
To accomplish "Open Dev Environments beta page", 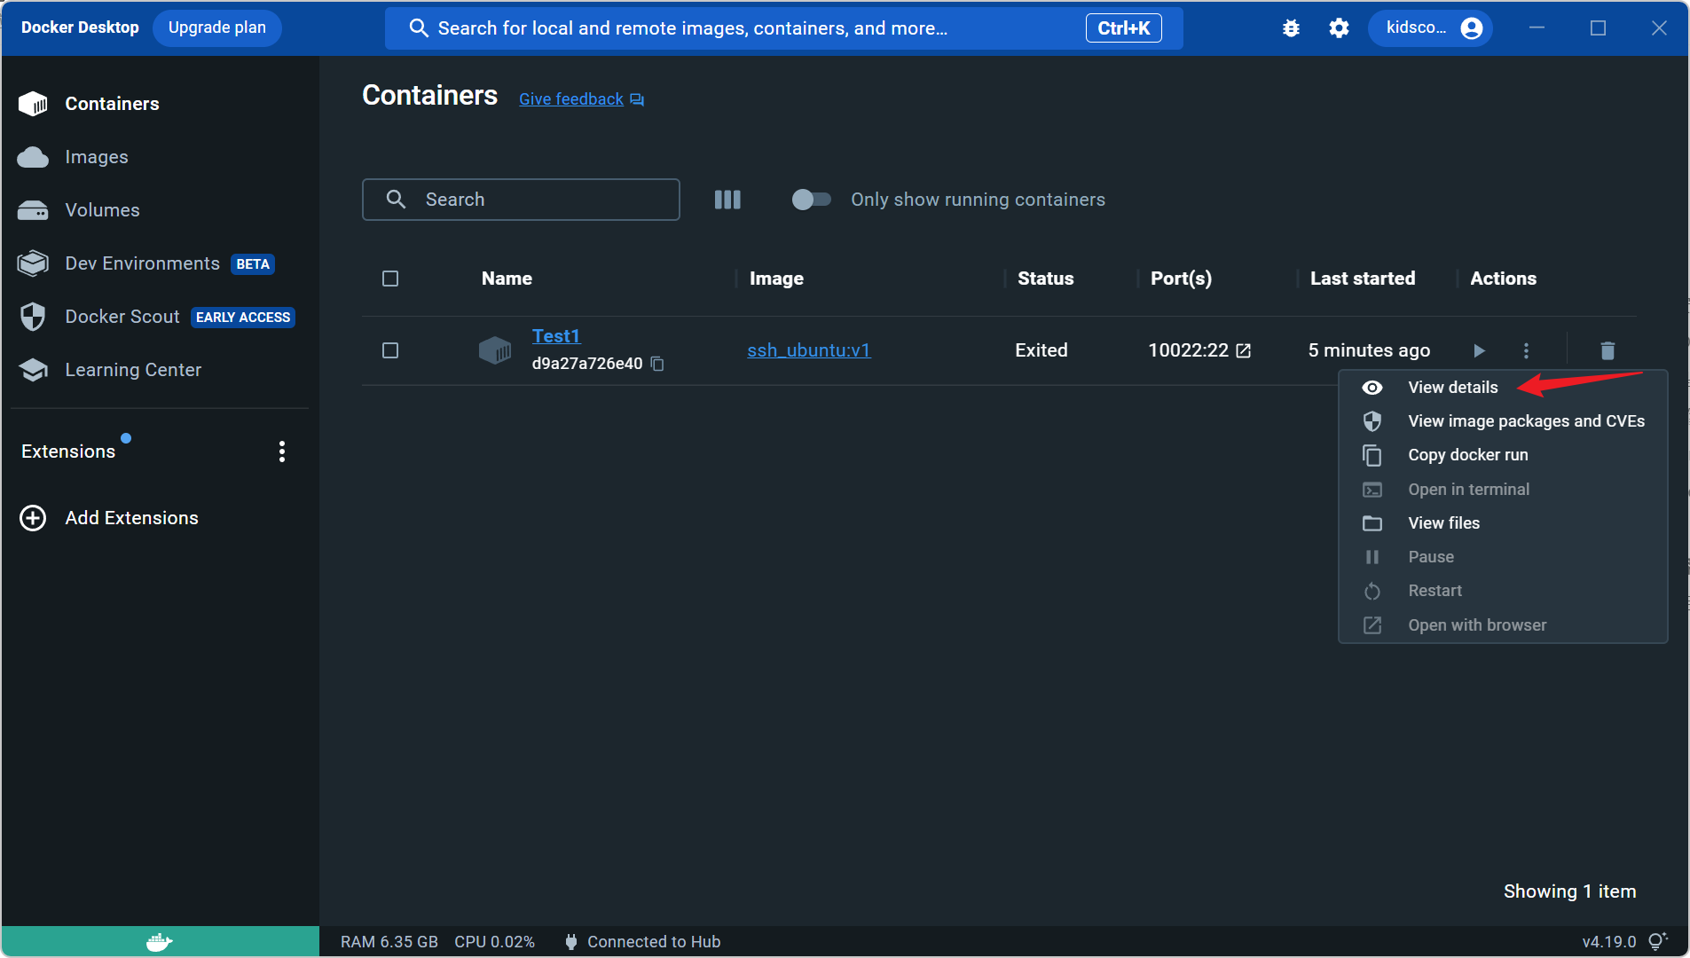I will pyautogui.click(x=145, y=263).
